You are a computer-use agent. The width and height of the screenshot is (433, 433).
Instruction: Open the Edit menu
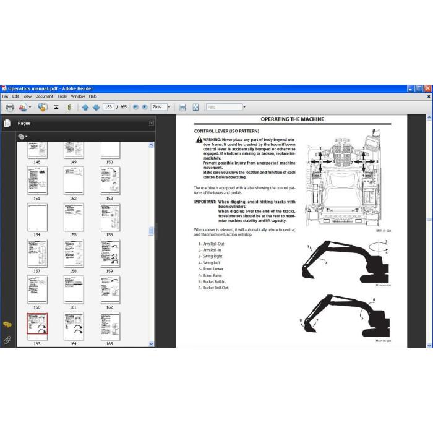tap(15, 96)
